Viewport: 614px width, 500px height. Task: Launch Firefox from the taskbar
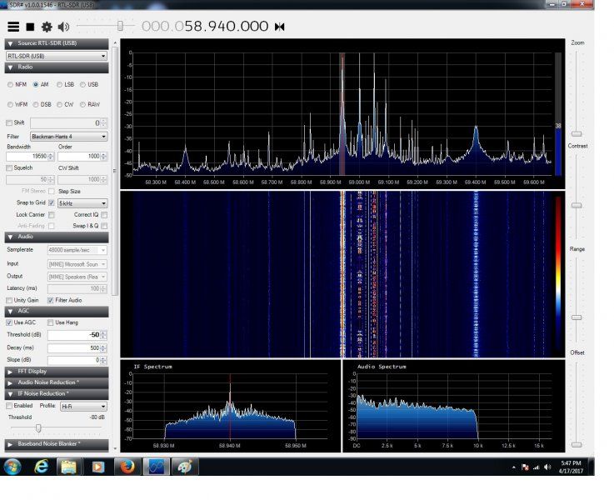(125, 466)
